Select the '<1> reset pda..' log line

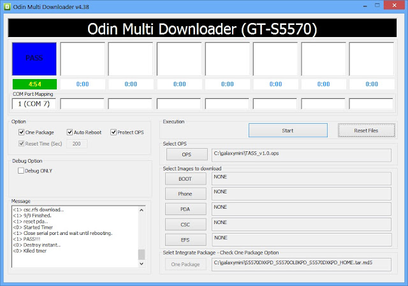31,222
